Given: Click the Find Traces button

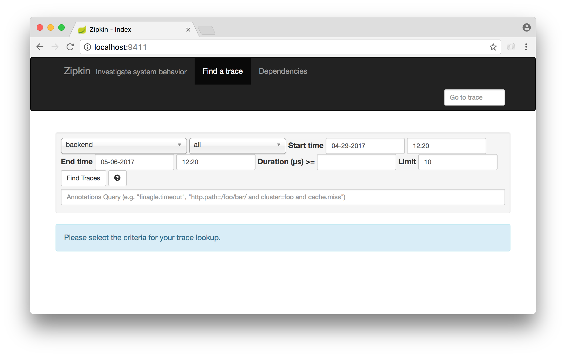Looking at the screenshot, I should click(x=83, y=178).
